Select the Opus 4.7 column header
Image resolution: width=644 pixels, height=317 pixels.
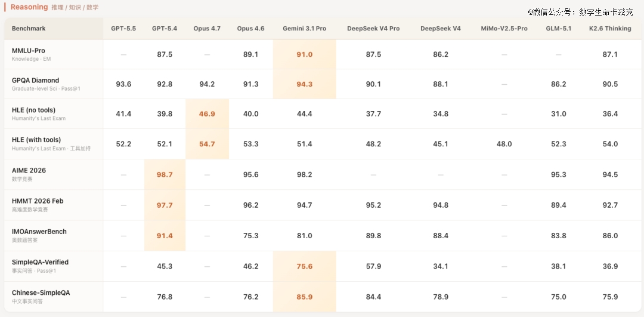[207, 29]
